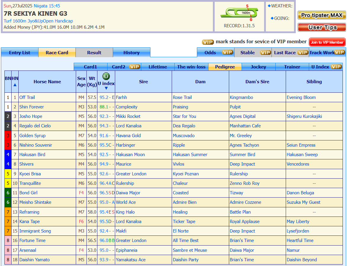Open dam Rose Trail
Screen dimensions: 347x266
click(182, 97)
